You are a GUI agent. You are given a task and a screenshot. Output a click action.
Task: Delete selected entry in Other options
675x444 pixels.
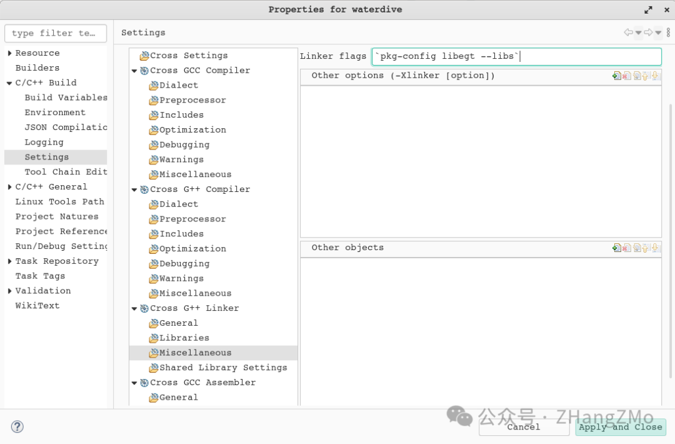coord(626,76)
